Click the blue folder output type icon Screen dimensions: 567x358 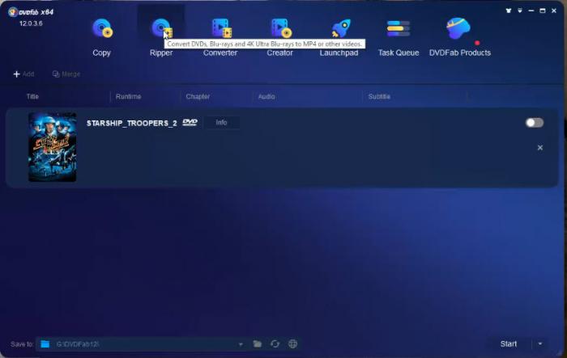(45, 344)
